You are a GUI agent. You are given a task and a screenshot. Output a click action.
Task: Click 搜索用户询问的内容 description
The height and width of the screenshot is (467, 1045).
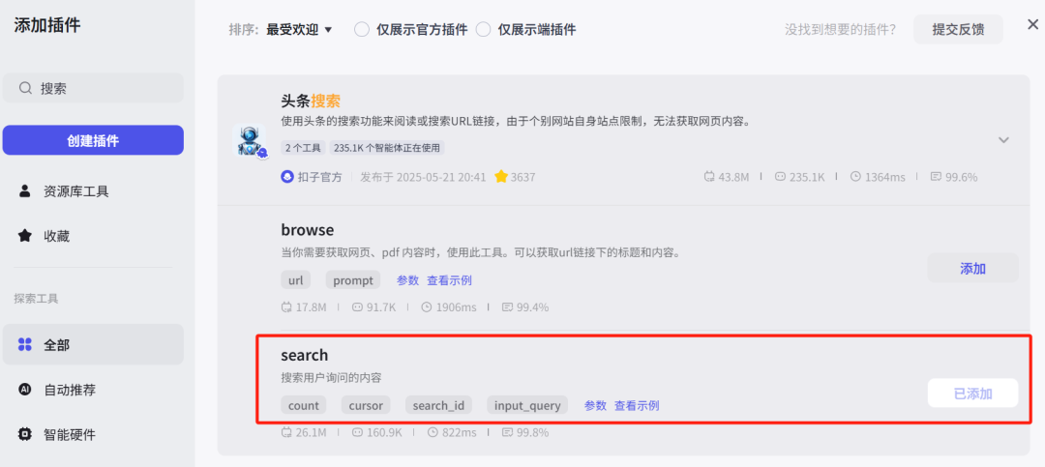(x=331, y=378)
